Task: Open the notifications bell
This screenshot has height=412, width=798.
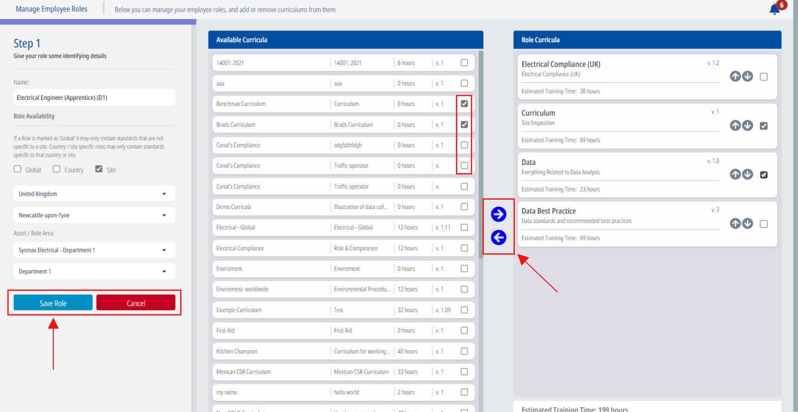Action: tap(774, 9)
